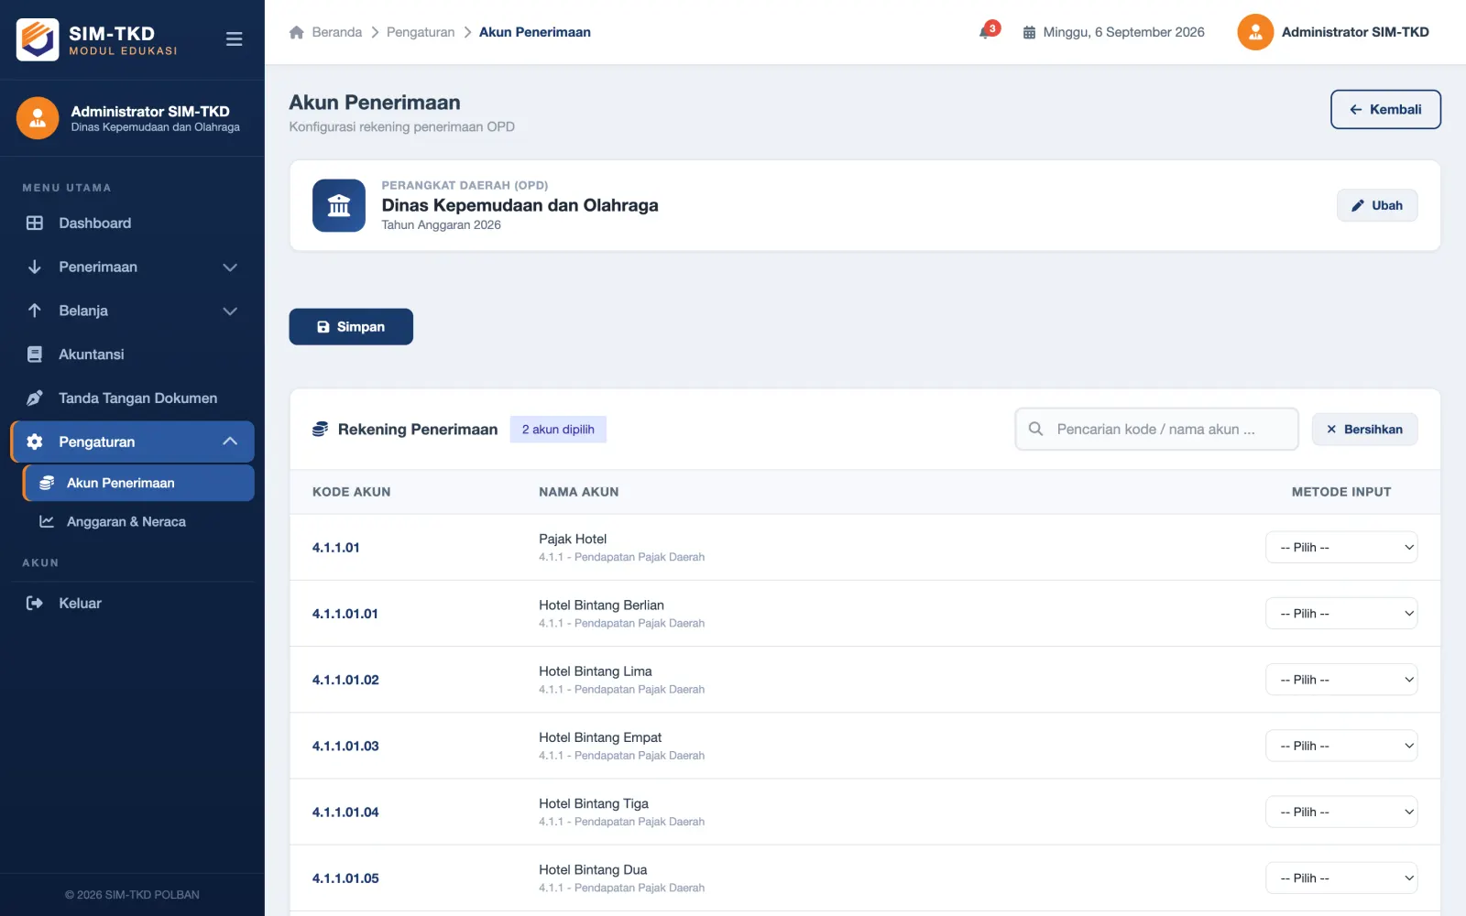Click the Pengaturan breadcrumb link

421,32
